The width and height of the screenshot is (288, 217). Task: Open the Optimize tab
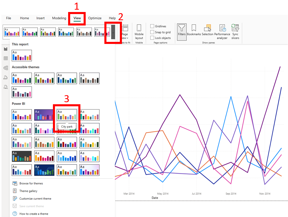pos(95,18)
